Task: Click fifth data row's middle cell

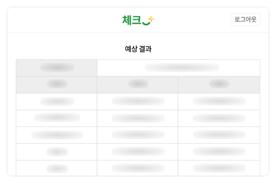Action: 138,168
